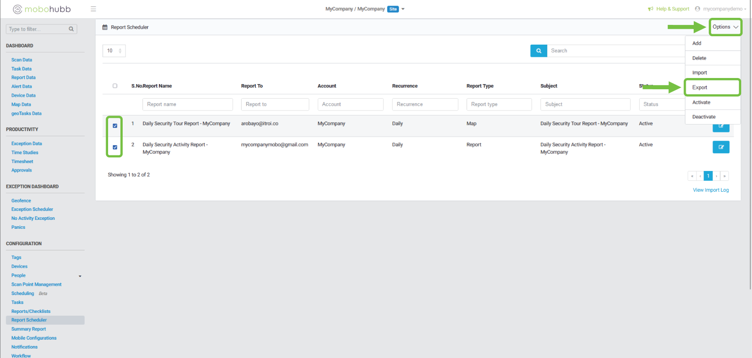Open Help & Support link
This screenshot has height=358, width=752.
pos(672,9)
